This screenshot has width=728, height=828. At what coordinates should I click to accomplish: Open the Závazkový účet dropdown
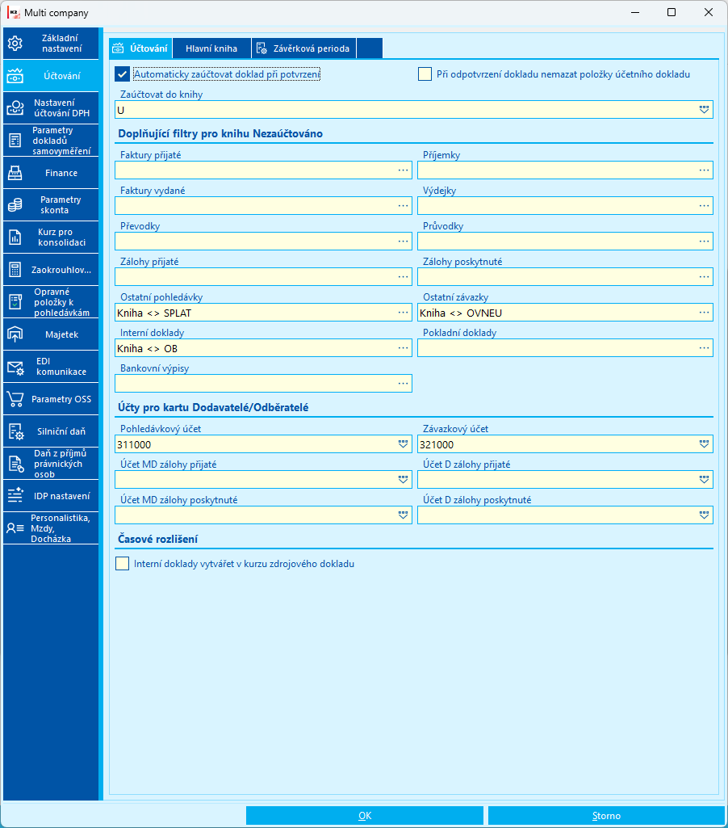click(705, 444)
